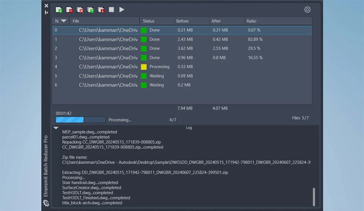
Task: Start processing with the play button
Action: [x=121, y=10]
